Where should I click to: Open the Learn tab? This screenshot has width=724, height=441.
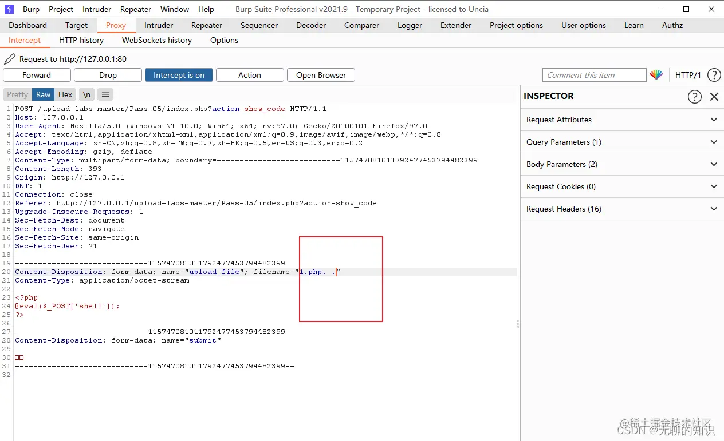tap(634, 25)
